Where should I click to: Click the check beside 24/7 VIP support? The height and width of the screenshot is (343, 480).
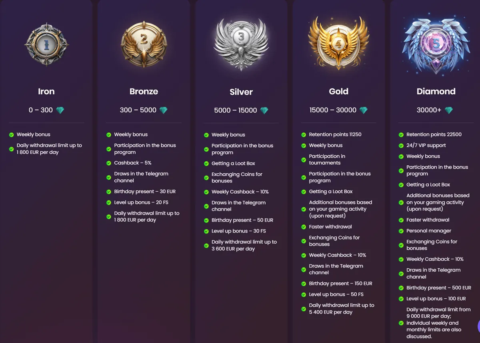[x=401, y=146]
